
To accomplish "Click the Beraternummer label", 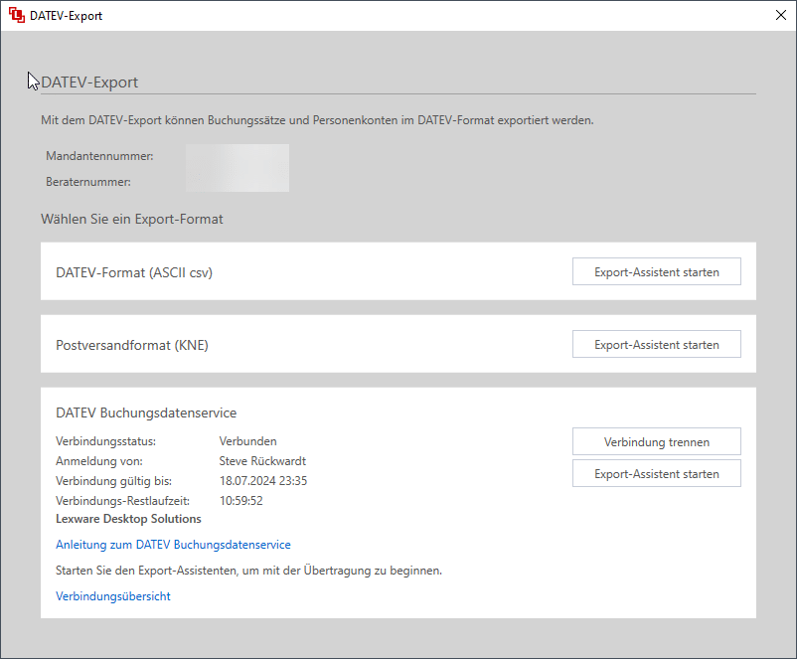I will (x=87, y=182).
